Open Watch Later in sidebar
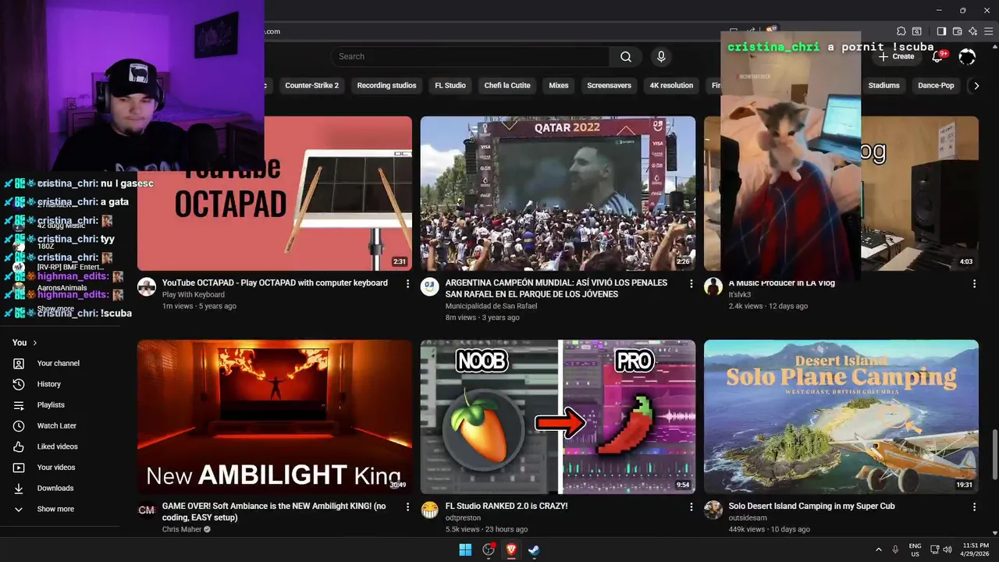 (57, 425)
